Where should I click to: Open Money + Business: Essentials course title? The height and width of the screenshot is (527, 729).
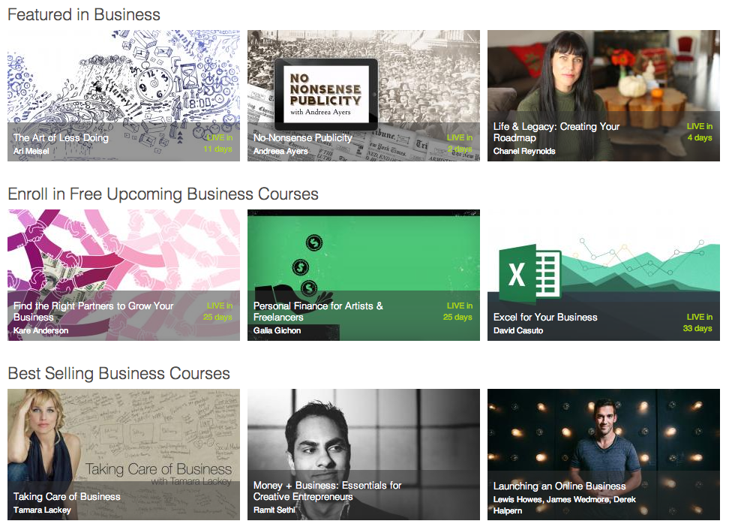(x=327, y=491)
